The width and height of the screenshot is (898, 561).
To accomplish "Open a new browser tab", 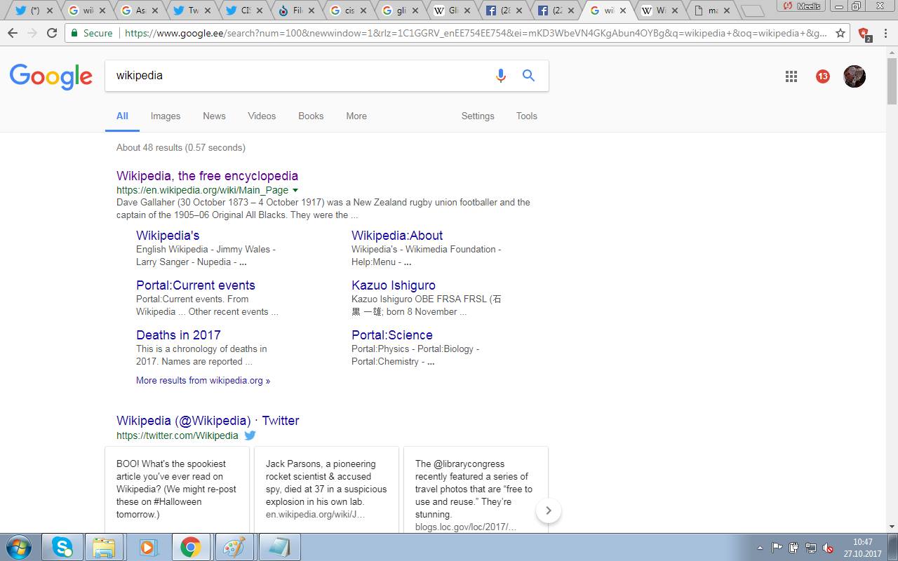I will click(x=753, y=11).
